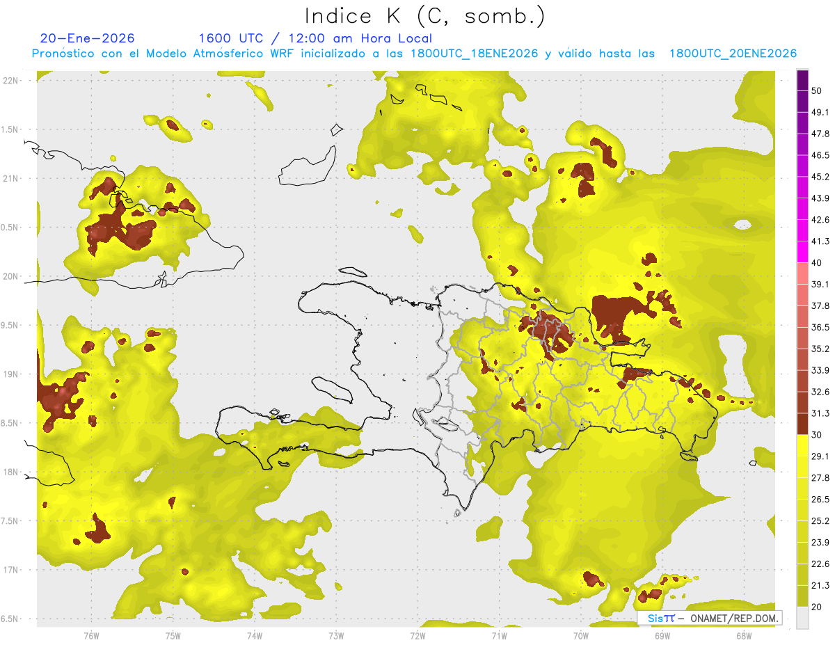Click the '49.1' color bar label
This screenshot has height=645, width=835.
tap(820, 112)
